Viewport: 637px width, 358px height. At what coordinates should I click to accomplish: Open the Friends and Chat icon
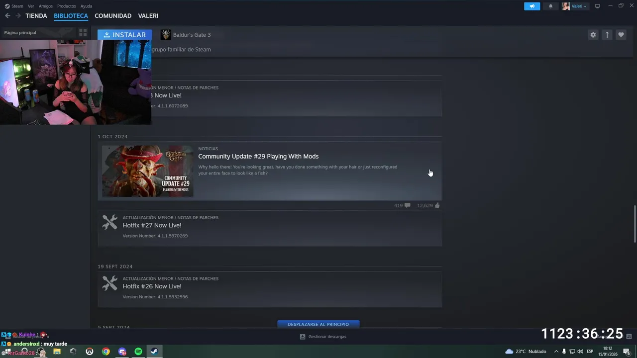[x=629, y=337]
